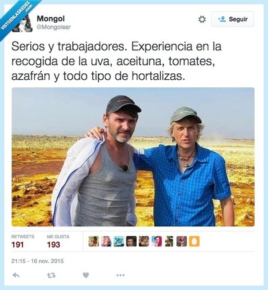Open the gear settings icon
This screenshot has height=290, width=268.
pos(202,19)
